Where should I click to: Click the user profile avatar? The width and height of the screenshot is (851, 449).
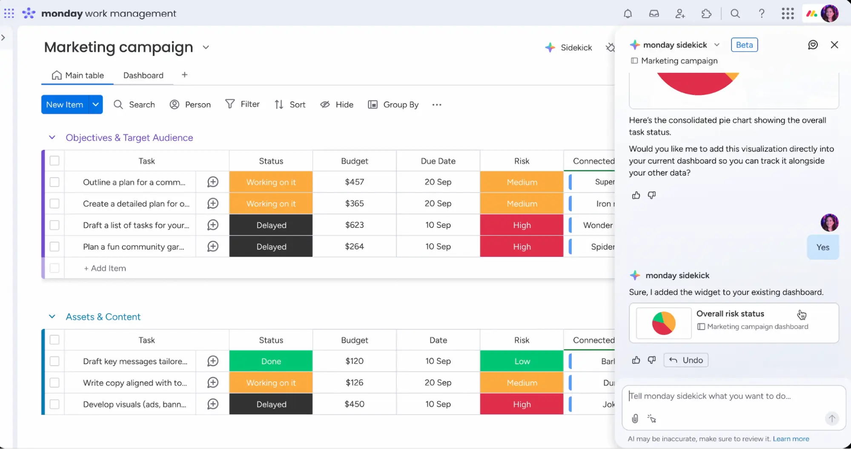pos(830,14)
